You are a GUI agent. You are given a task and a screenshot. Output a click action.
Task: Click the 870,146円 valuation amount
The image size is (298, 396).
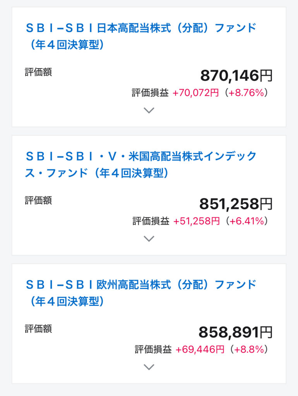coord(236,75)
